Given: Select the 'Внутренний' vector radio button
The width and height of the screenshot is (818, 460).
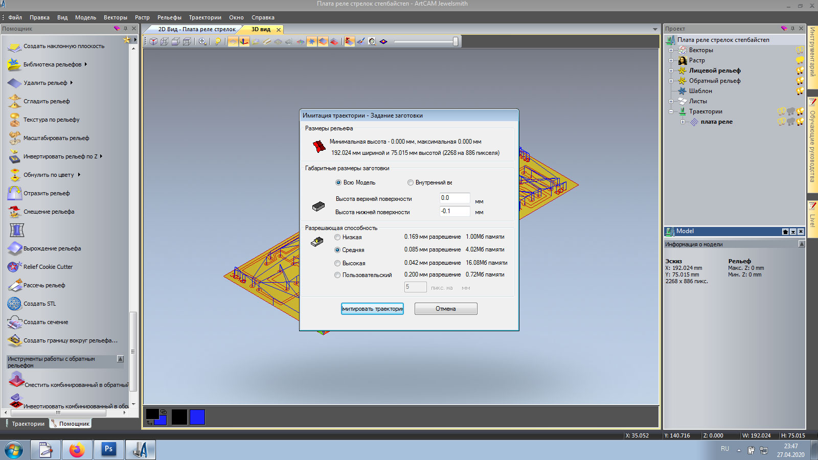Looking at the screenshot, I should [411, 182].
